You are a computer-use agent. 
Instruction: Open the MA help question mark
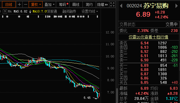click(x=5, y=11)
